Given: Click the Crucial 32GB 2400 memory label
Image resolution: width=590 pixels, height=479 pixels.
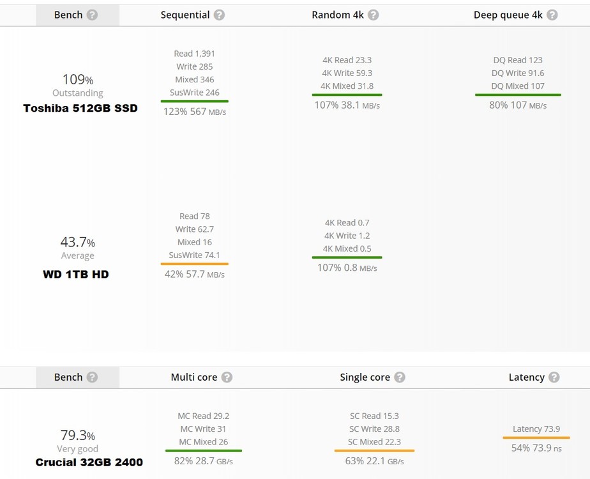Looking at the screenshot, I should (x=89, y=462).
